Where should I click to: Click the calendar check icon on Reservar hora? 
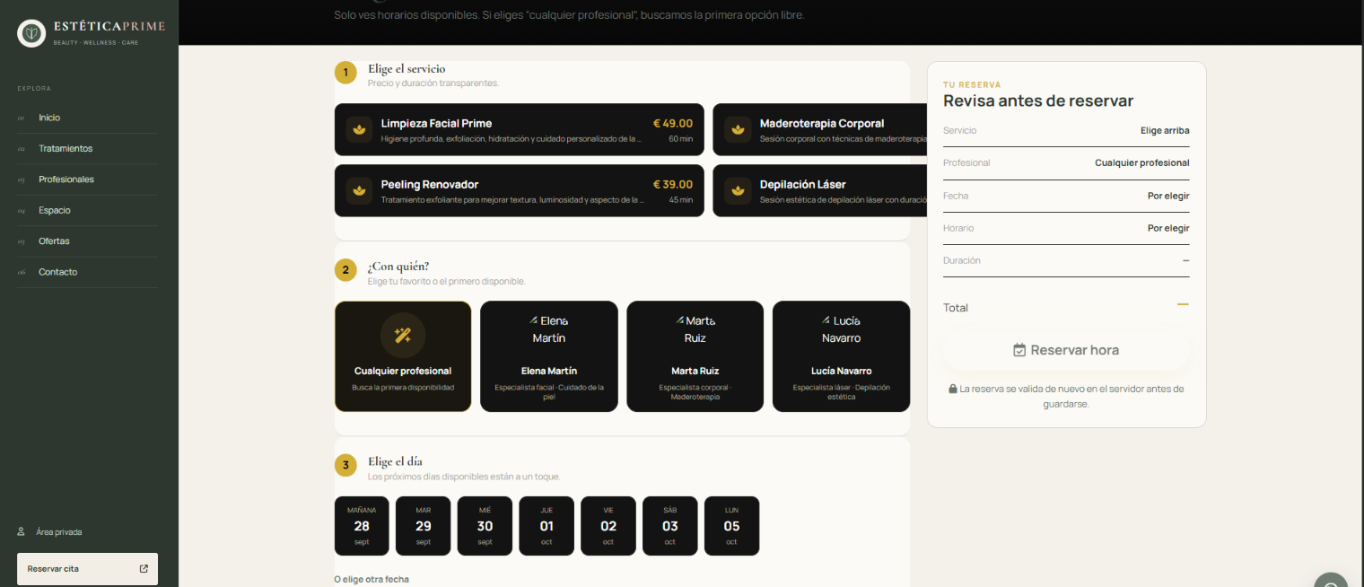coord(1019,350)
